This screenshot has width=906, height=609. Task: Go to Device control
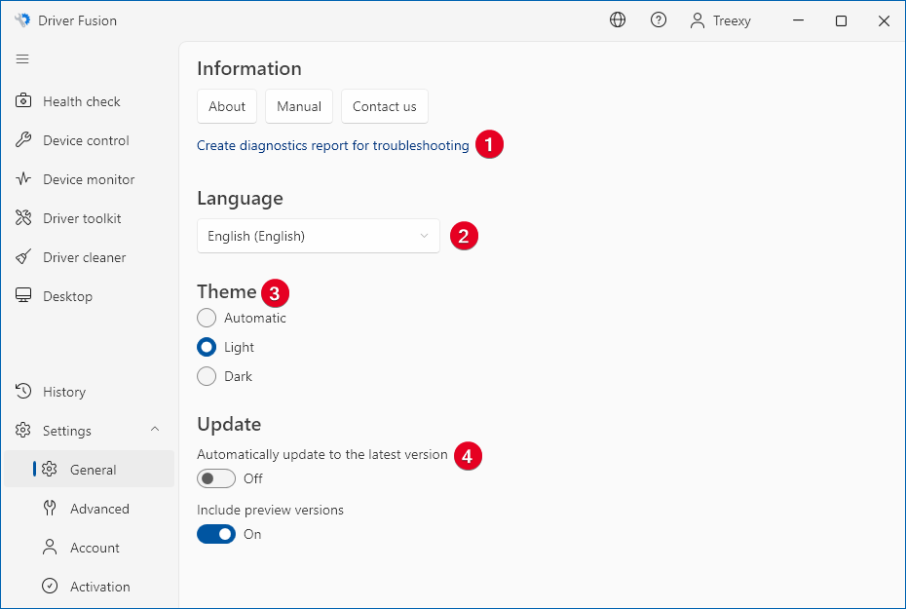[x=90, y=140]
